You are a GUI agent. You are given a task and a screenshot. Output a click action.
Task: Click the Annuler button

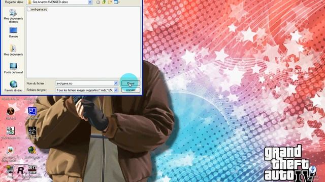pos(131,90)
